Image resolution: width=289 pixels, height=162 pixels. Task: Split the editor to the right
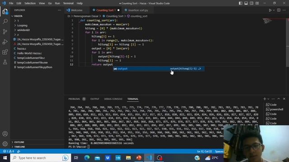279,10
